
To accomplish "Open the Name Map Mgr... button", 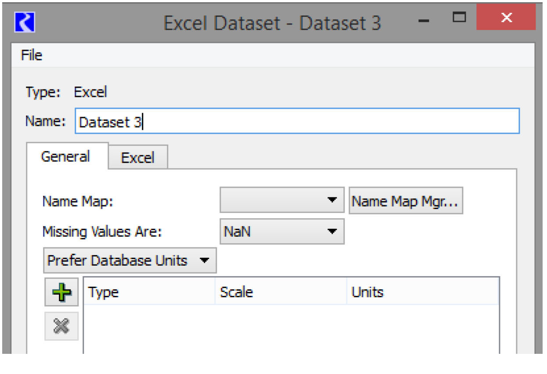I will (406, 201).
